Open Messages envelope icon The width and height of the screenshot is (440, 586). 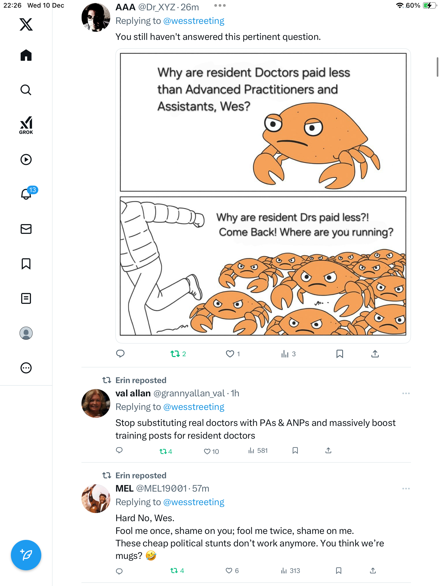tap(26, 229)
